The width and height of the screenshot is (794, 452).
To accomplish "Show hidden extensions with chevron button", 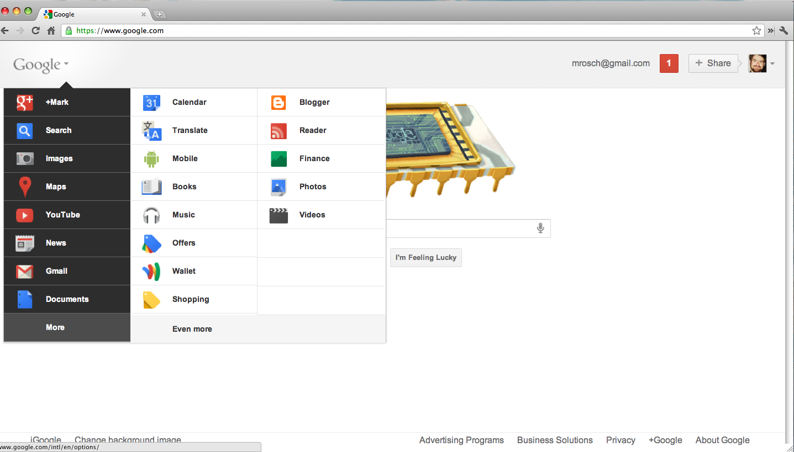I will tap(771, 31).
